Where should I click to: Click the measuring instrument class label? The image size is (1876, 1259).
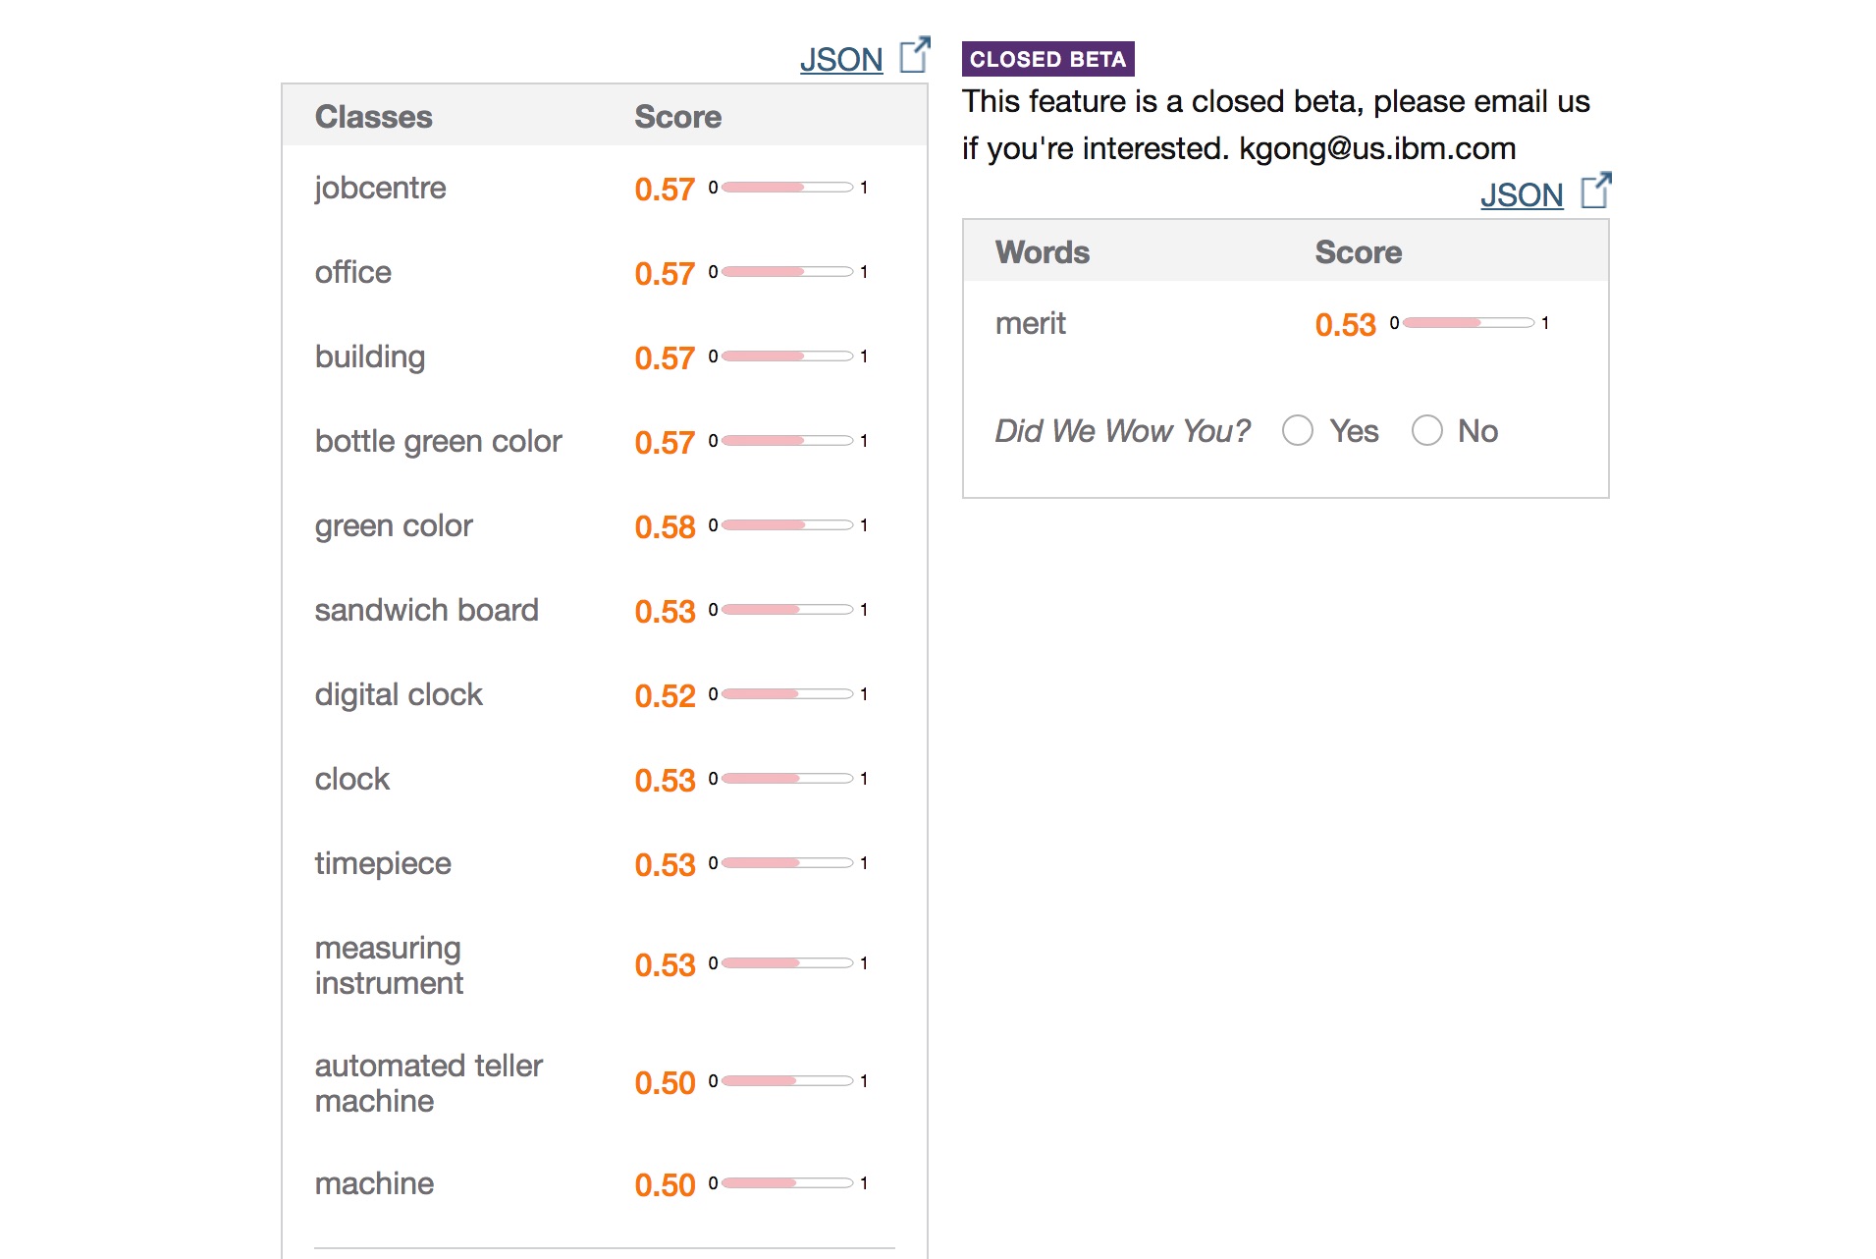pyautogui.click(x=389, y=965)
